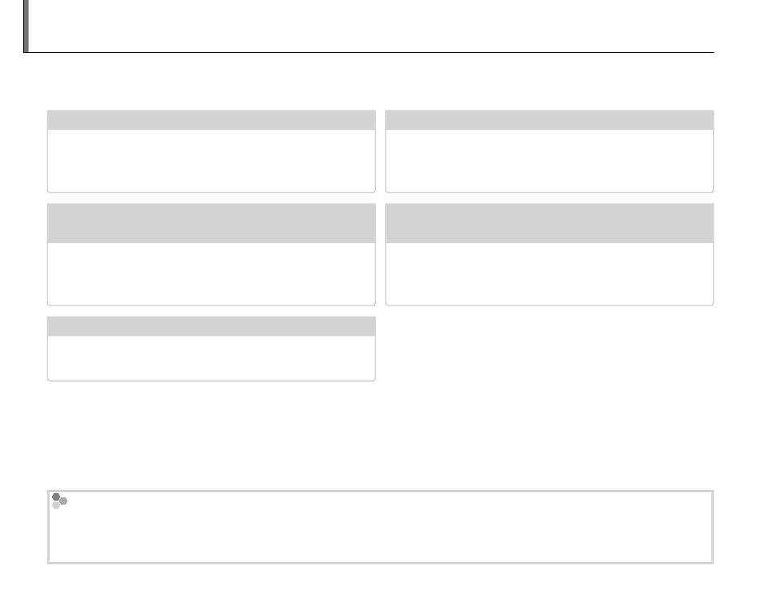Click the empty title area above the rule
Viewport: 761px width, 602px height.
pyautogui.click(x=371, y=25)
